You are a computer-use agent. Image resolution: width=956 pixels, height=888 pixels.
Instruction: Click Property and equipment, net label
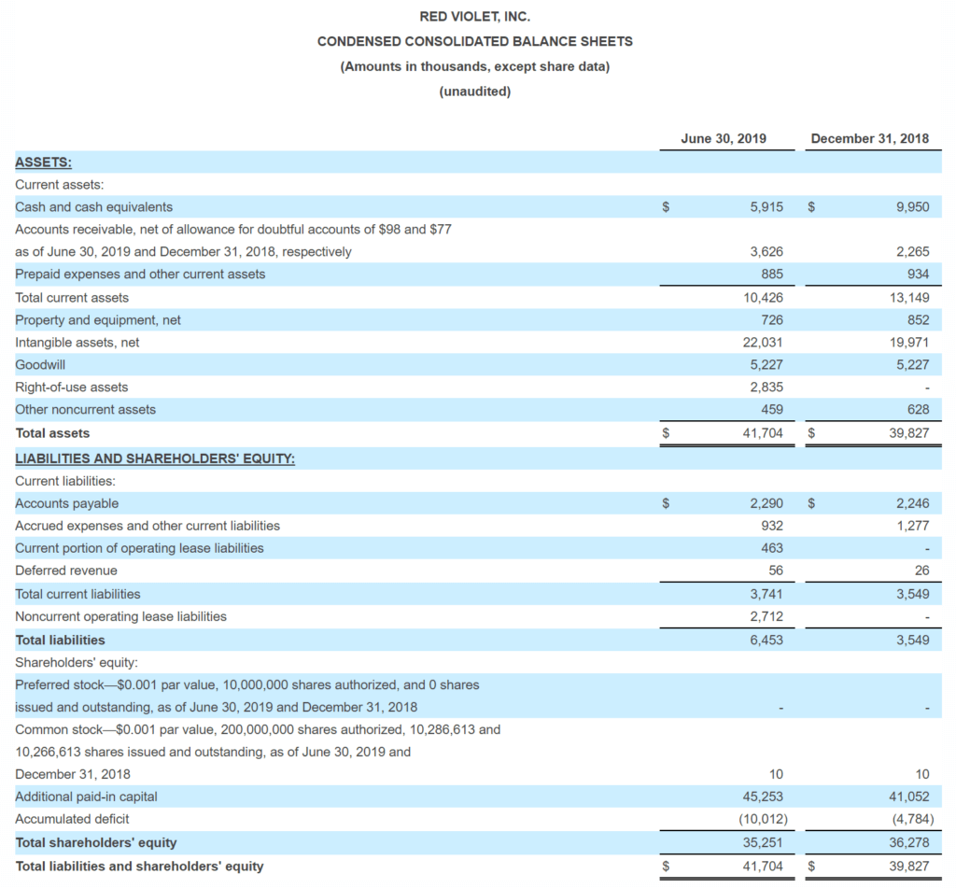pos(98,320)
